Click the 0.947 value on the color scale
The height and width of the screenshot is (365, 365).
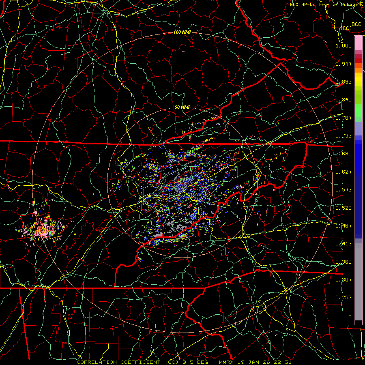tap(344, 64)
